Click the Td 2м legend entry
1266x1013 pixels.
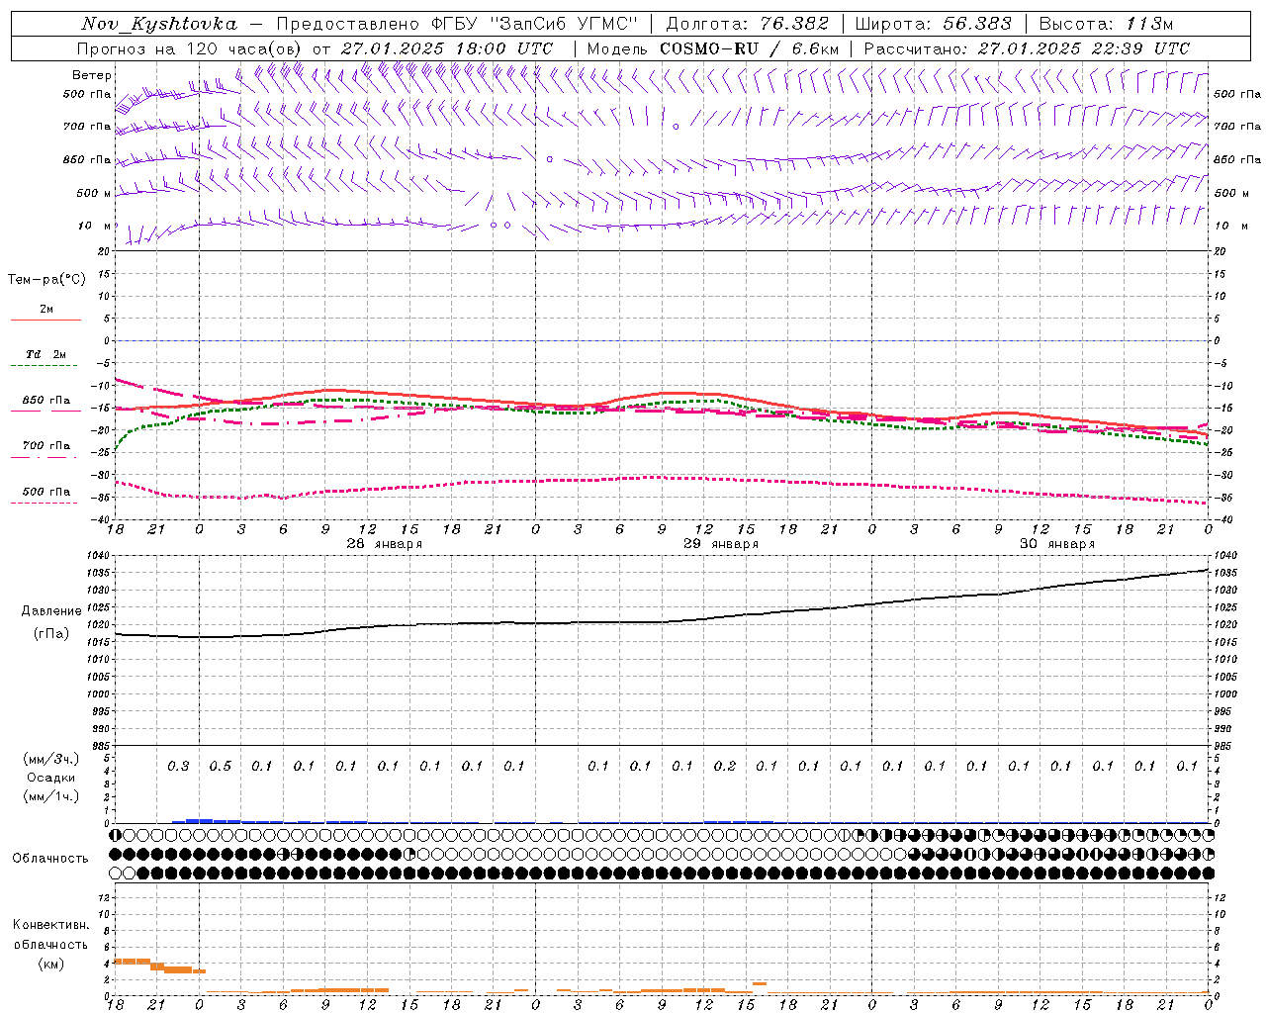(x=46, y=354)
